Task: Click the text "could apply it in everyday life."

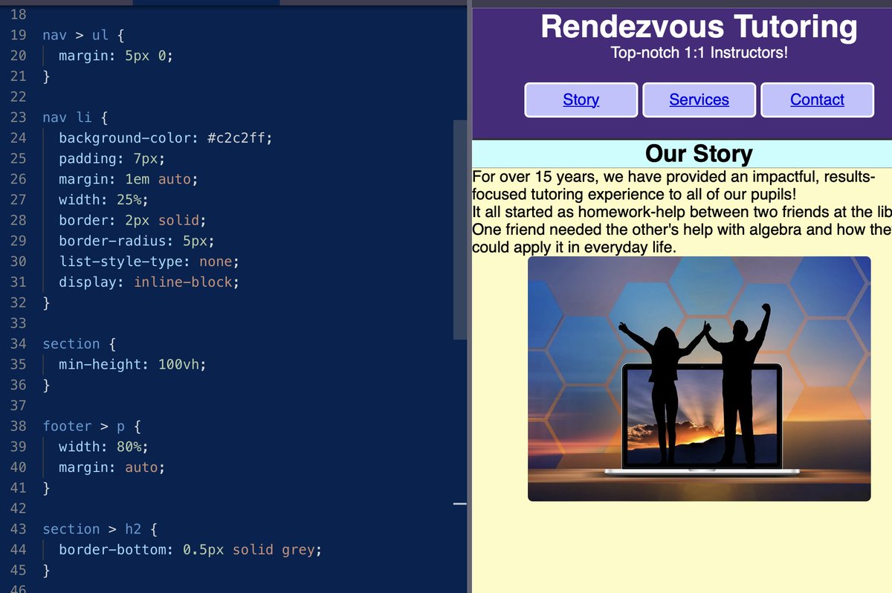Action: [574, 247]
